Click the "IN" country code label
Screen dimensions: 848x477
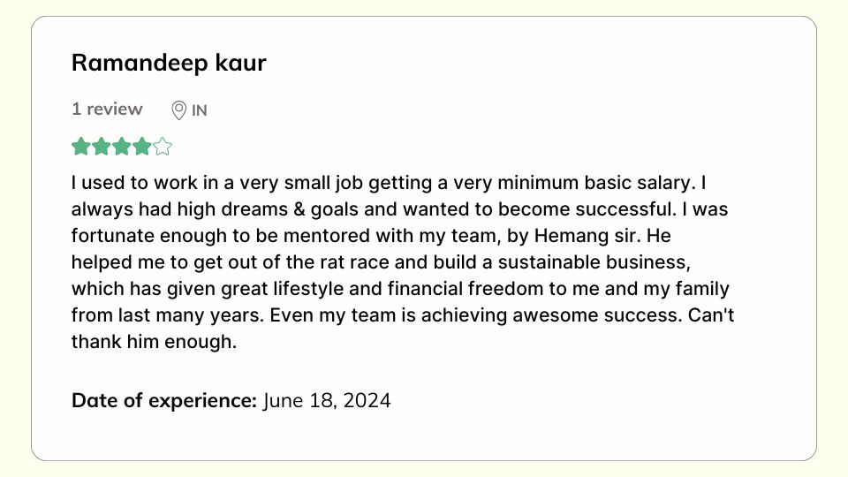coord(200,110)
